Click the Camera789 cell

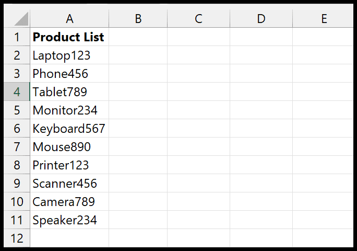point(69,201)
